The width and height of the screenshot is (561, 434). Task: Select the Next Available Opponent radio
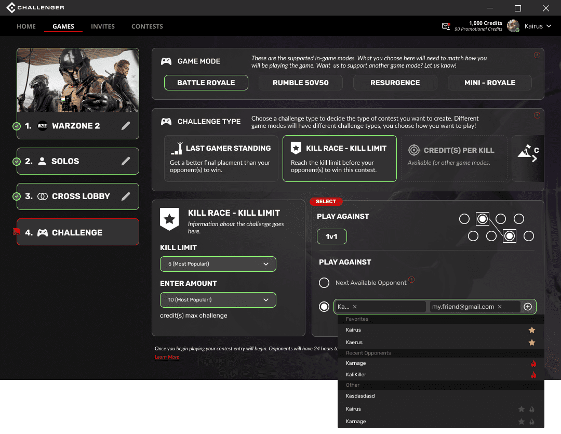click(324, 283)
